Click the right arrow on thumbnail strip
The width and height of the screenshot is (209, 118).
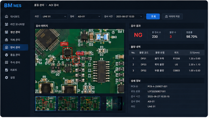pos(120,103)
